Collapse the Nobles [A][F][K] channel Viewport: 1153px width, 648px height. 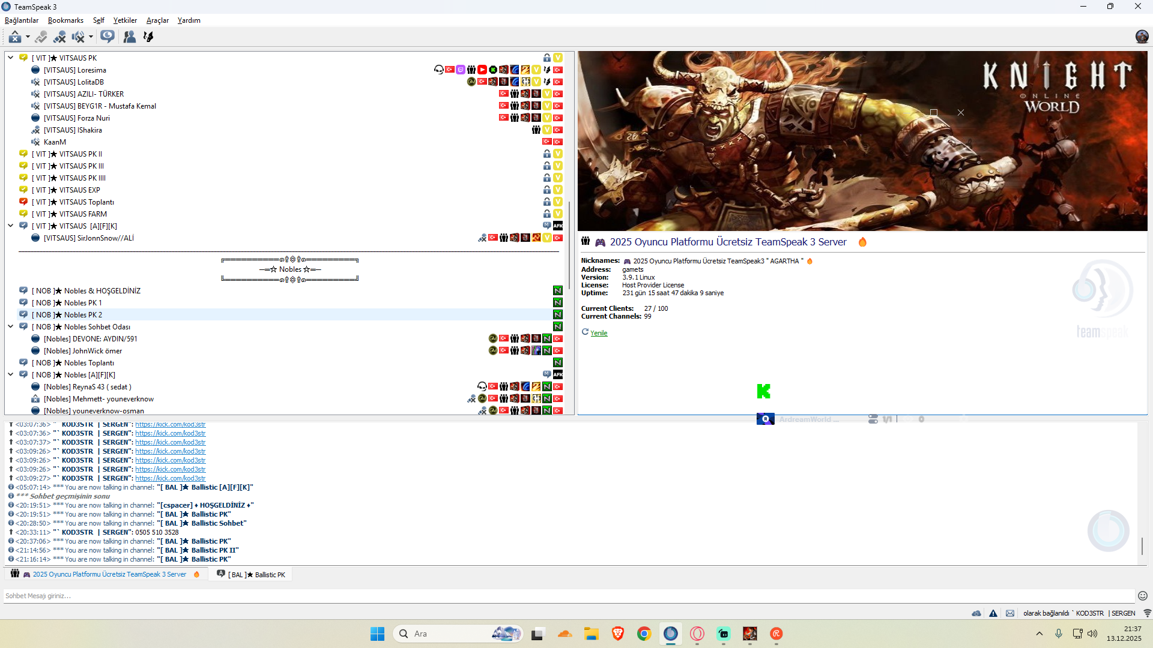11,375
